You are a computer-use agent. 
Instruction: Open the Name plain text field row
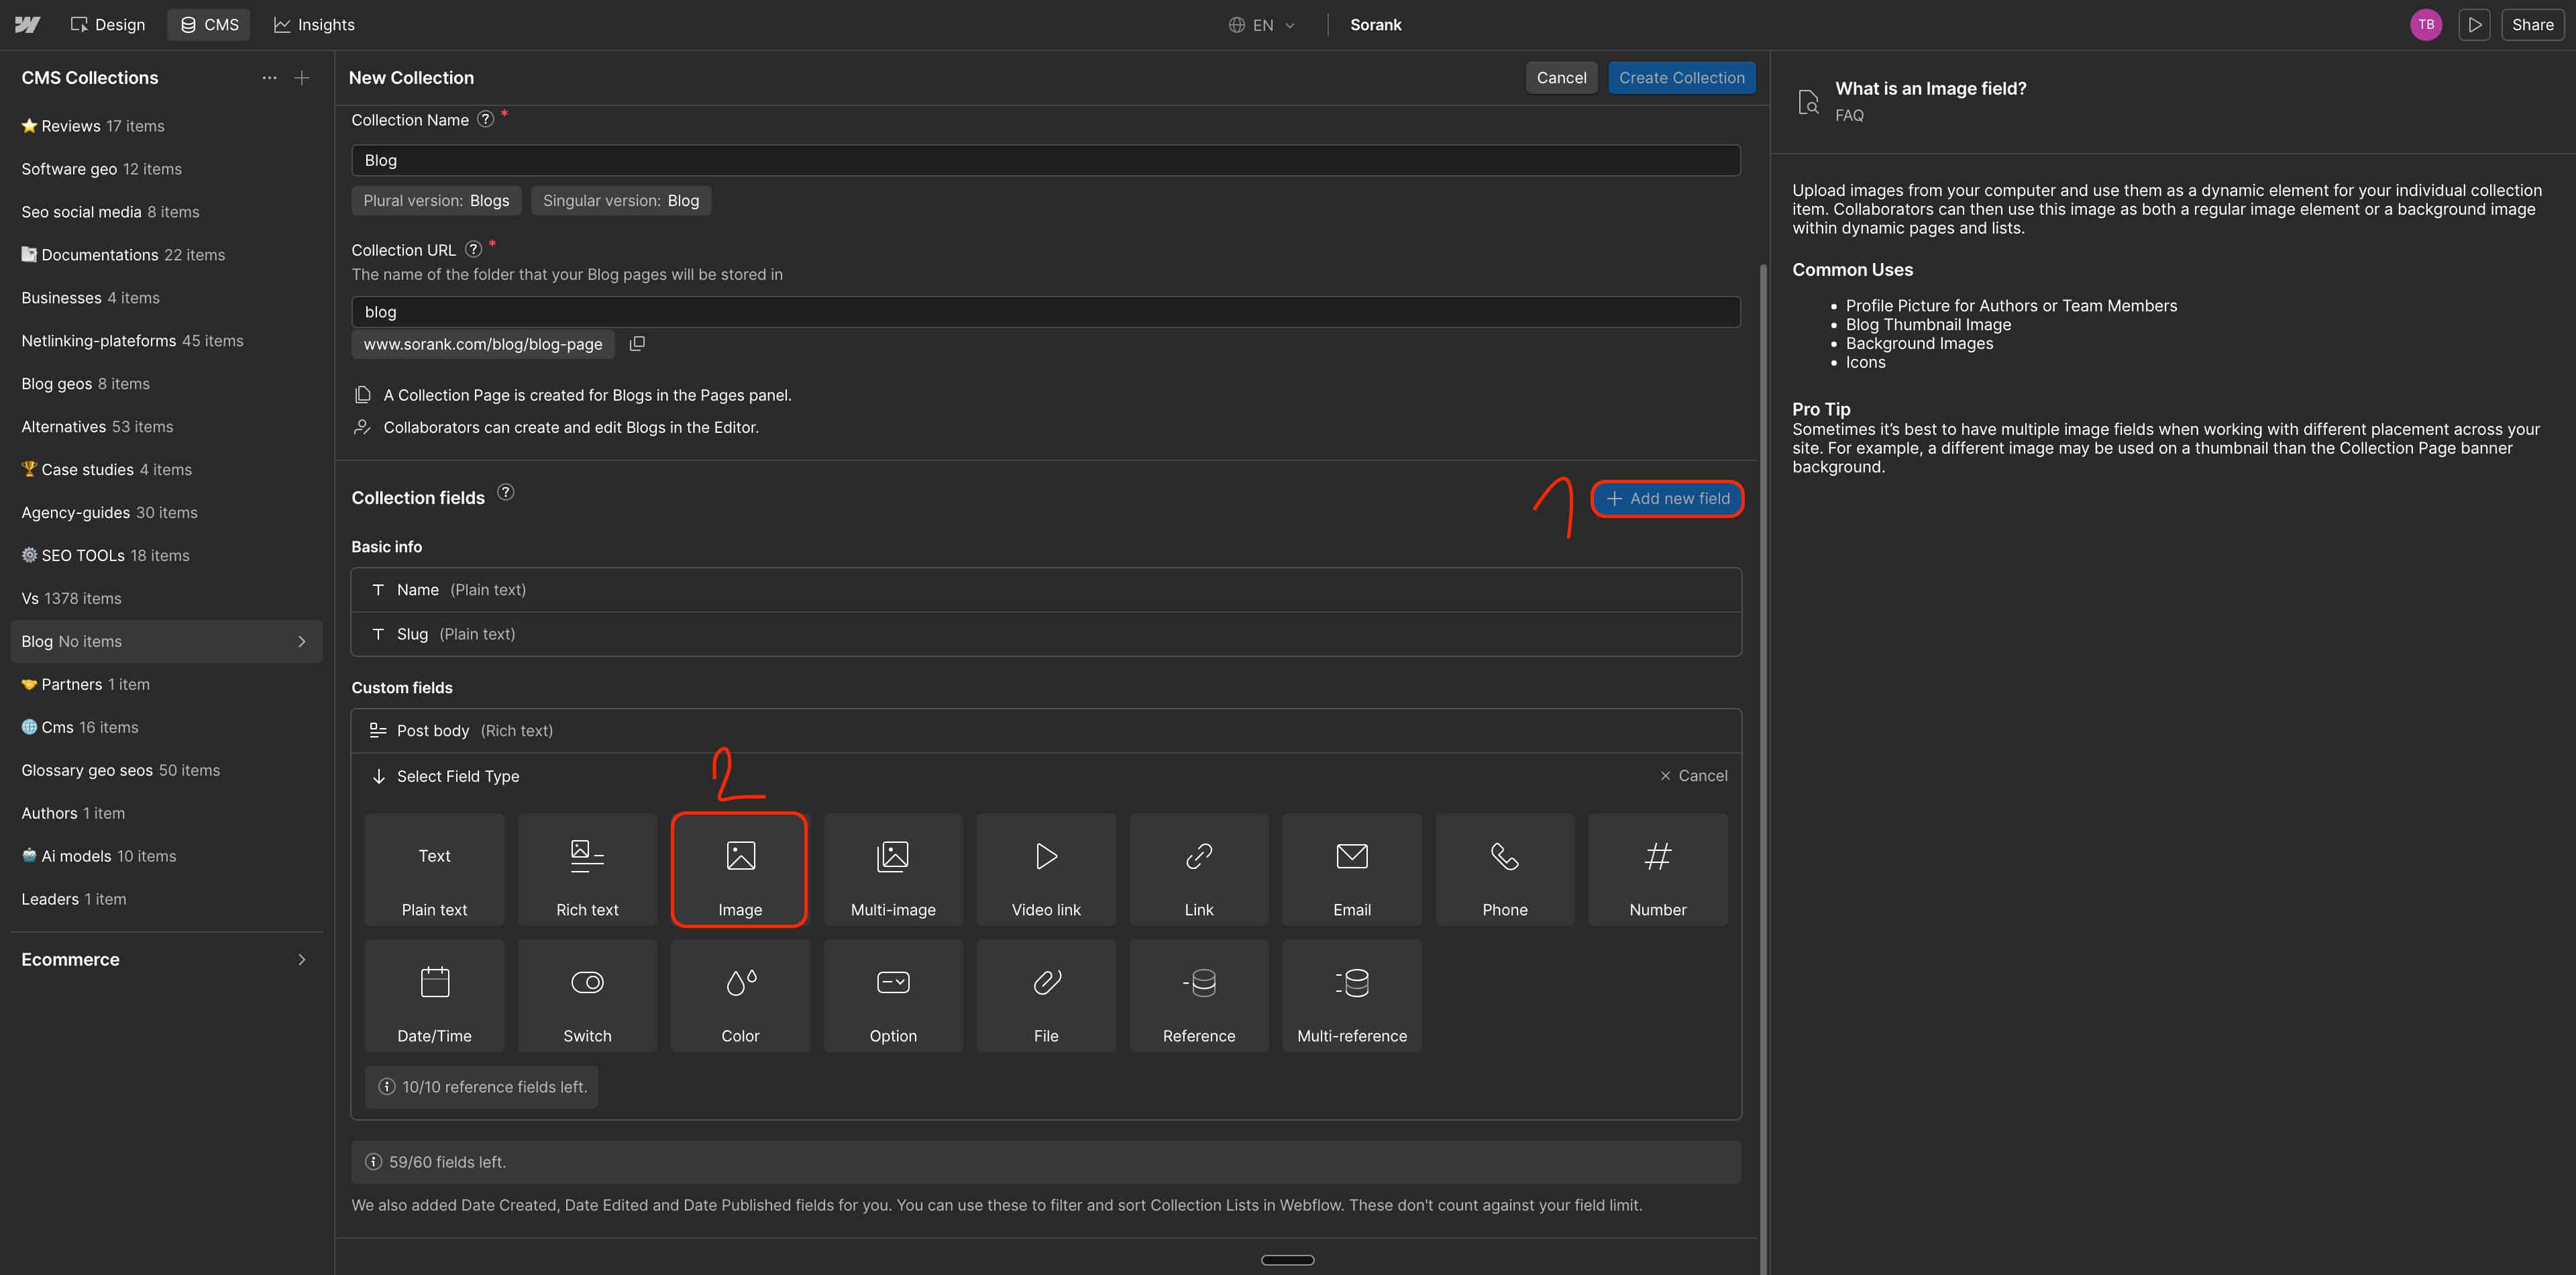pos(1045,590)
